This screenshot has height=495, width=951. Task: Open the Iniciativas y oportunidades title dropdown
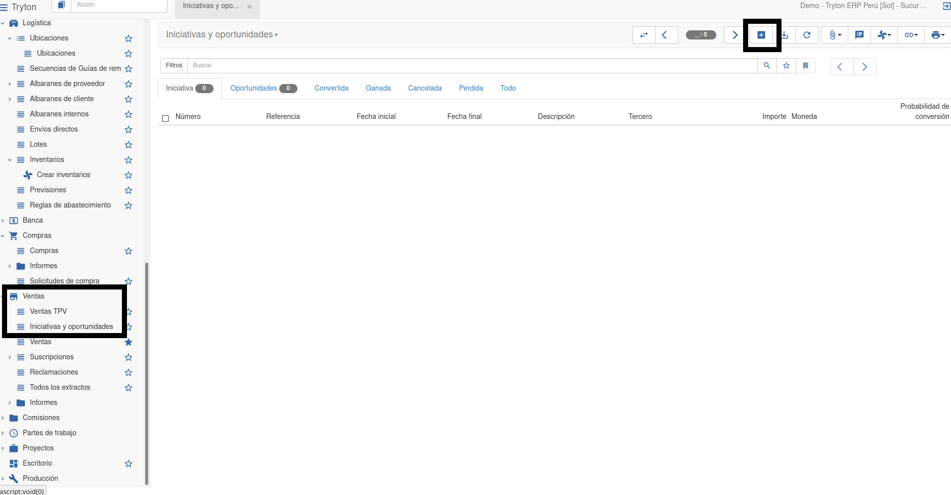point(222,35)
